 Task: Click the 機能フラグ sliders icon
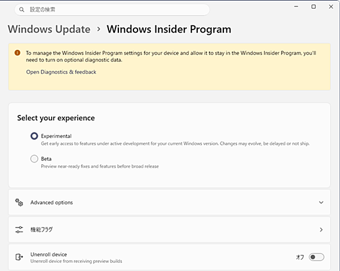click(x=19, y=230)
